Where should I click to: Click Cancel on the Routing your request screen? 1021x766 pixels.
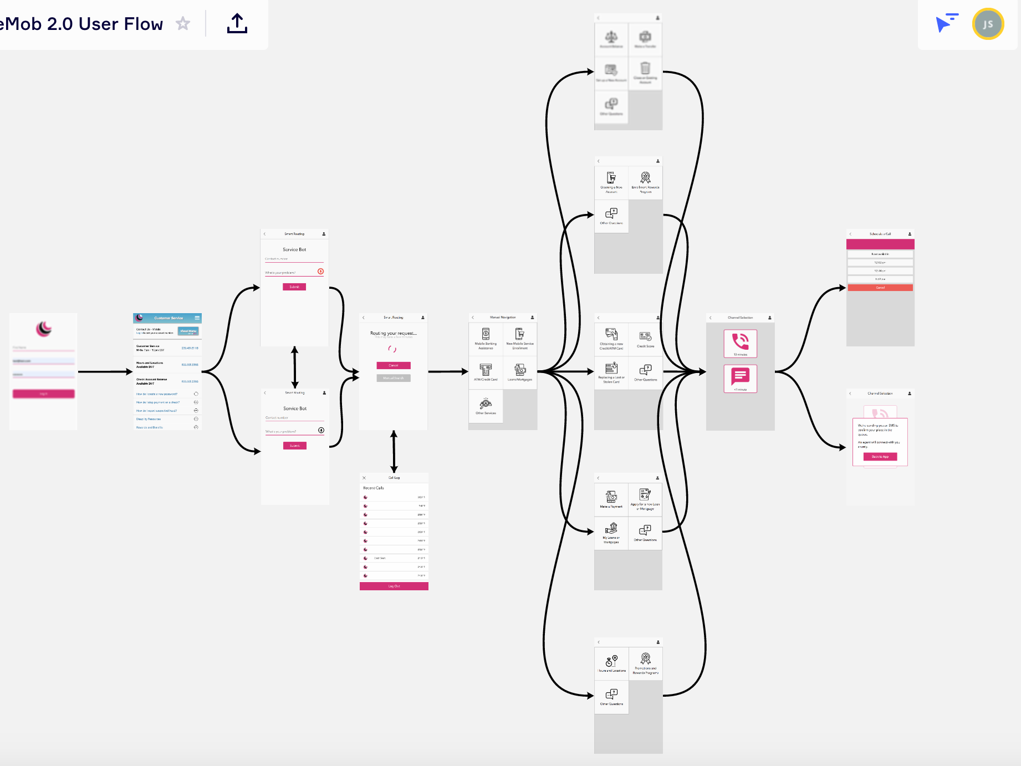pyautogui.click(x=394, y=366)
